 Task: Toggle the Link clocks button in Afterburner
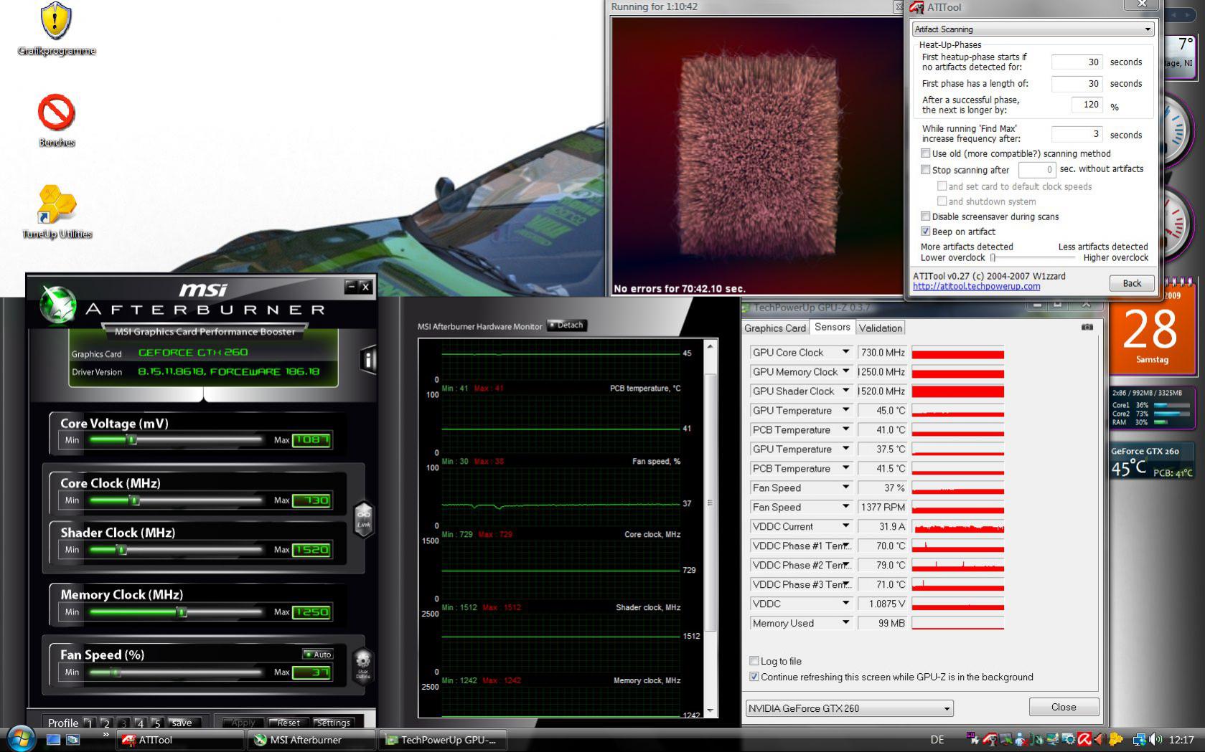coord(364,519)
